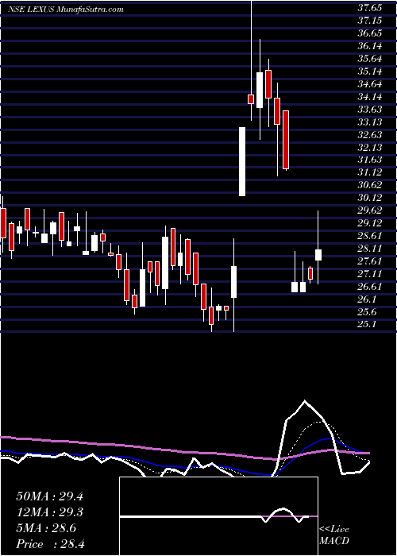Click the 30.12 price axis label
This screenshot has width=397, height=556.
pyautogui.click(x=369, y=198)
